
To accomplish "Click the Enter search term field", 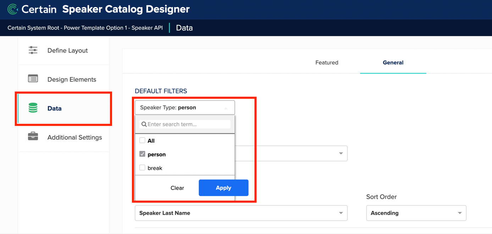I will point(185,124).
